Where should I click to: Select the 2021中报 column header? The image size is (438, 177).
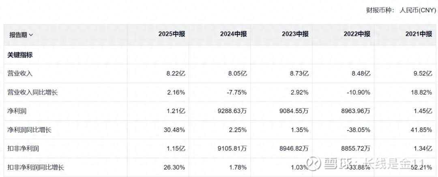coord(419,34)
